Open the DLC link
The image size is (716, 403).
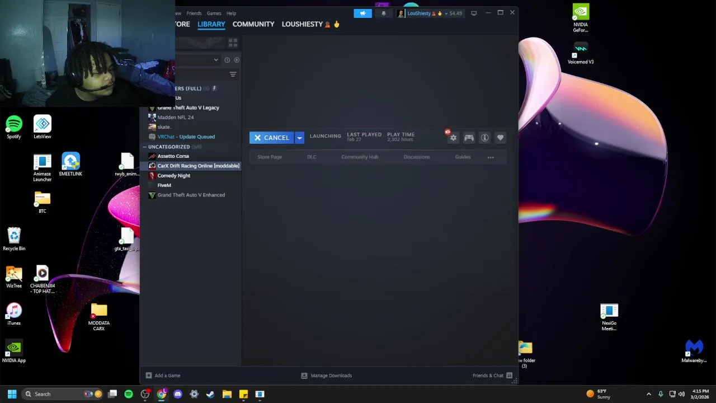point(312,157)
